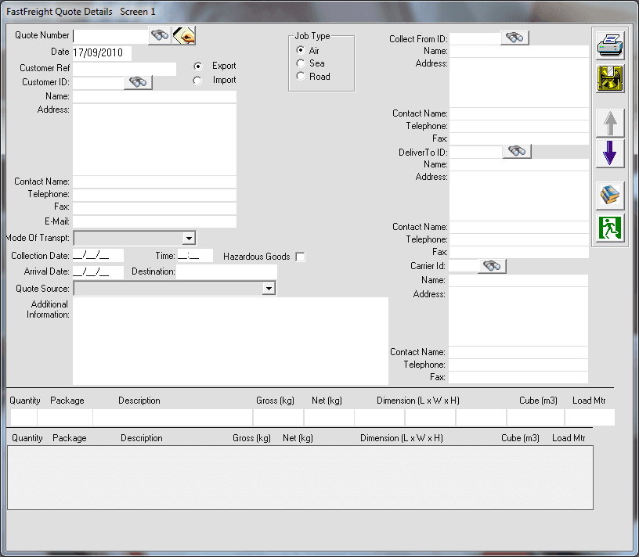Choose Road job type
Image resolution: width=639 pixels, height=557 pixels.
click(301, 76)
